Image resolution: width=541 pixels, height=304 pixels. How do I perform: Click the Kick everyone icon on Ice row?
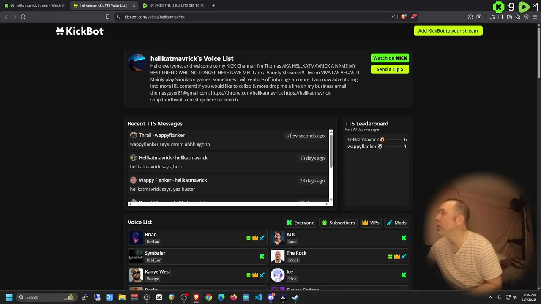[404, 275]
